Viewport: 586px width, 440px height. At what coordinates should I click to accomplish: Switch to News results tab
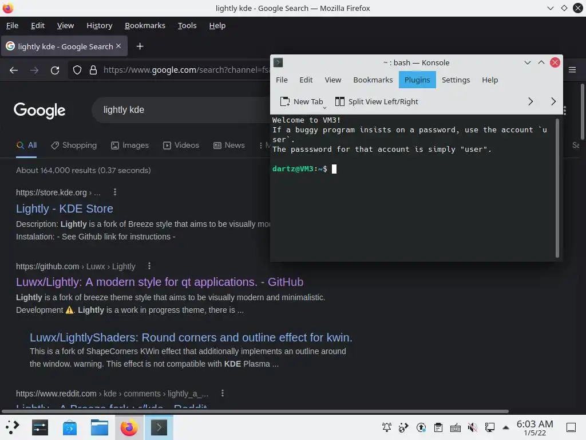click(229, 145)
